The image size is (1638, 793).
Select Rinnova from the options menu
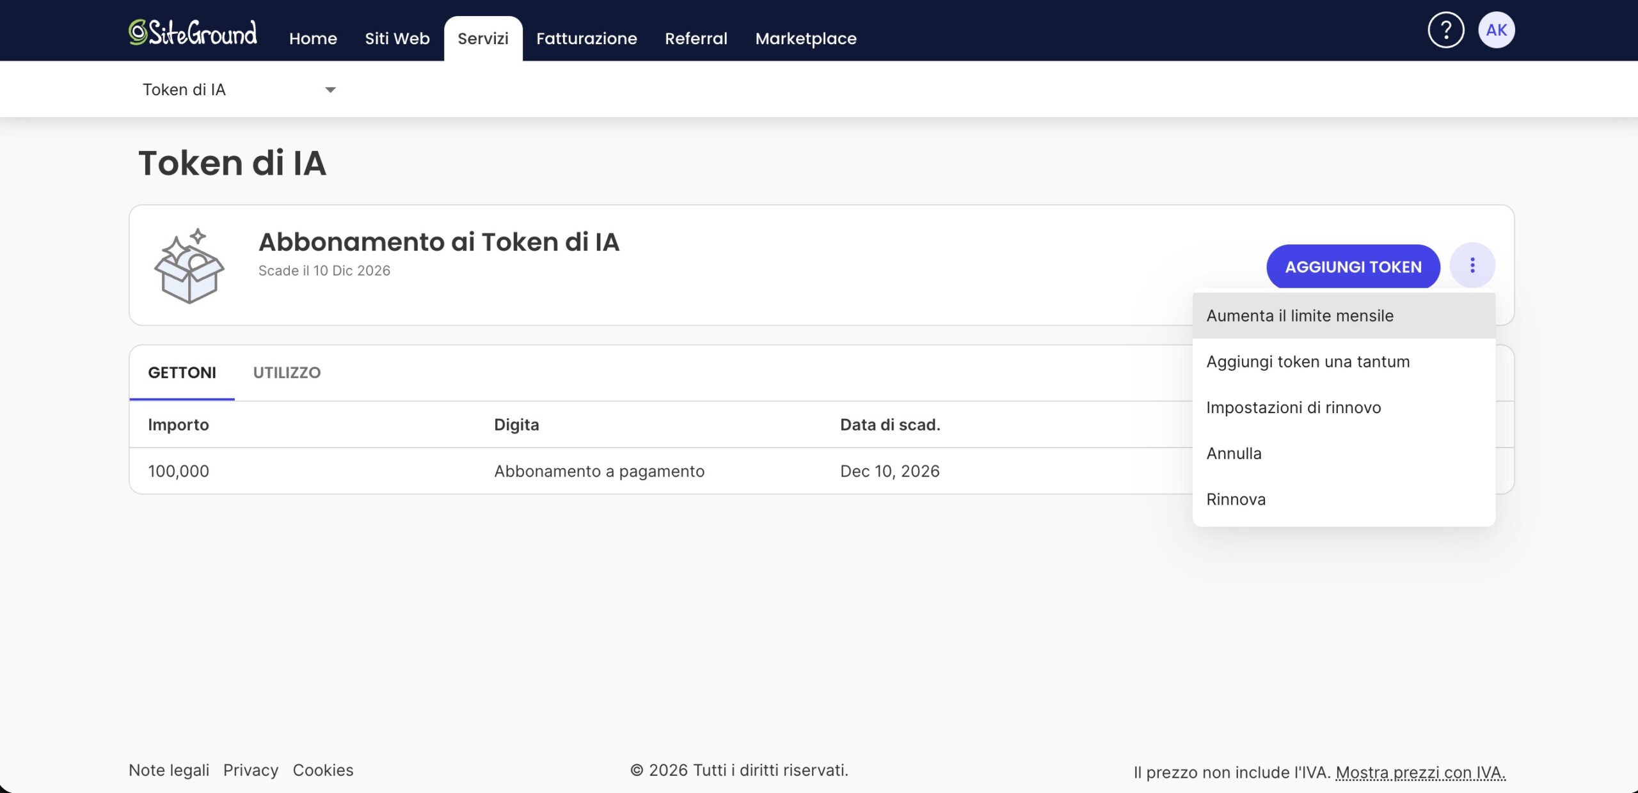[1344, 499]
